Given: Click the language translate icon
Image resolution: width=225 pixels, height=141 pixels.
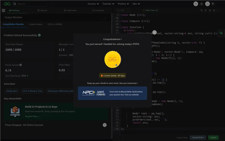Looking at the screenshot, I should [x=196, y=4].
